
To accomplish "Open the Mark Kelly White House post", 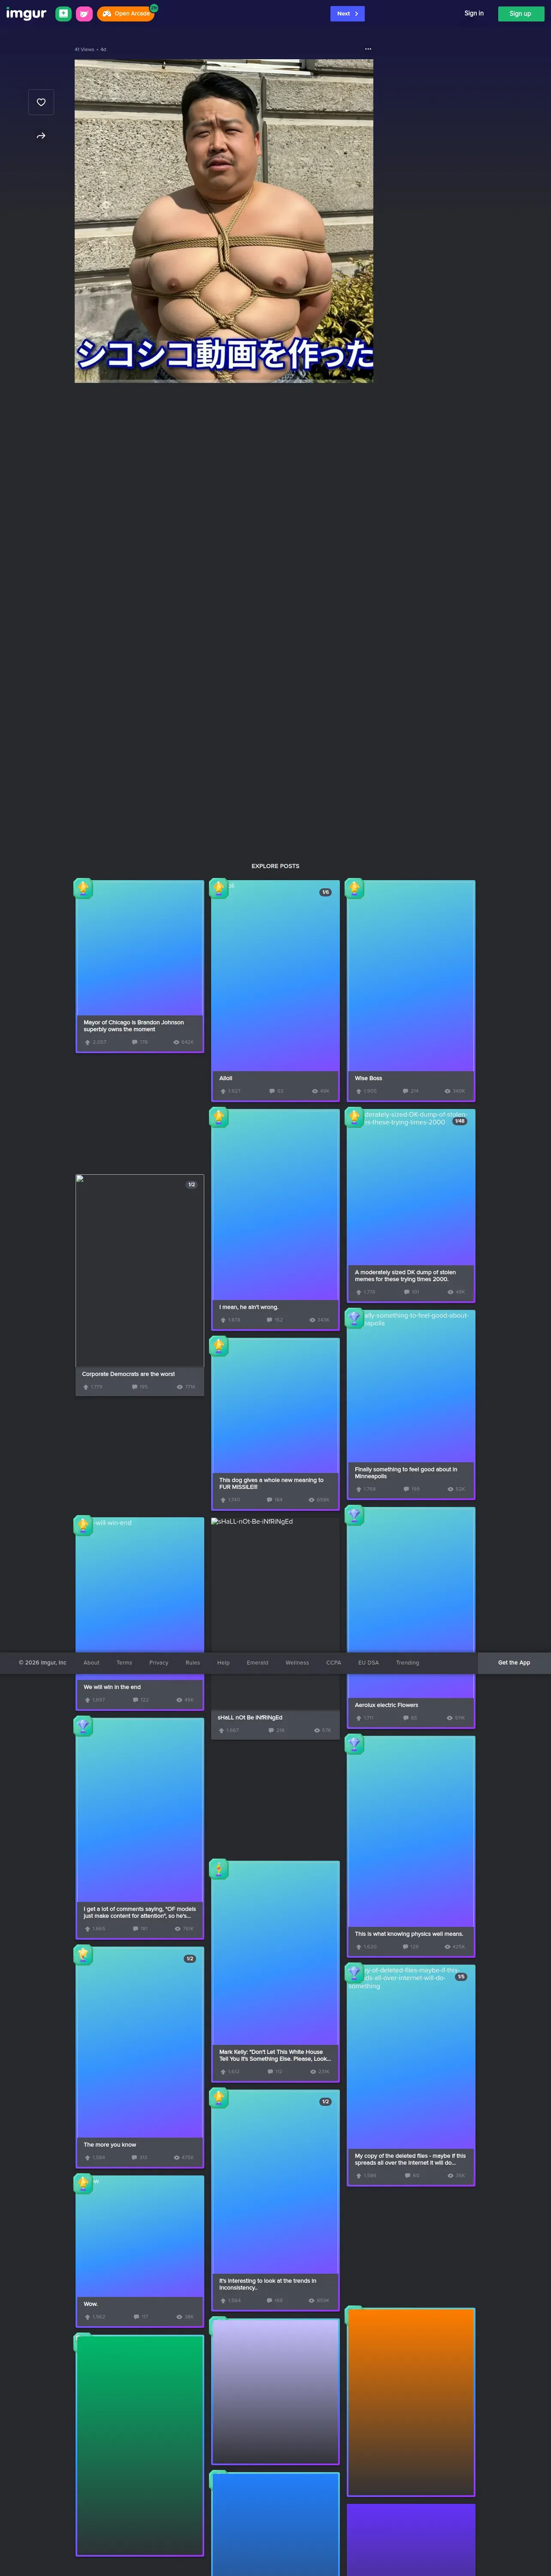I will pyautogui.click(x=275, y=1971).
